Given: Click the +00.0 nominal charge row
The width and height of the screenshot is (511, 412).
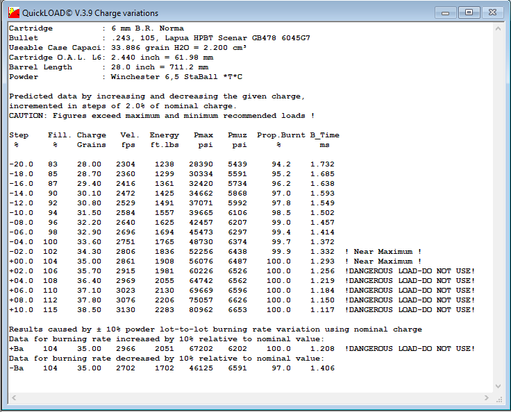Looking at the screenshot, I should pyautogui.click(x=174, y=261).
